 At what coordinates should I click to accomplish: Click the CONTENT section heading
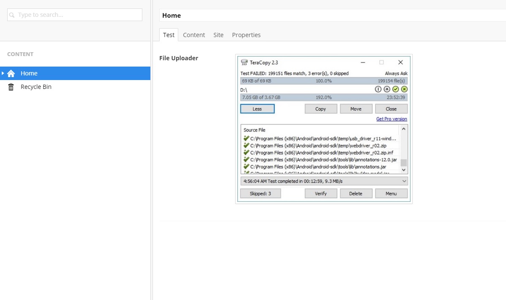click(20, 54)
